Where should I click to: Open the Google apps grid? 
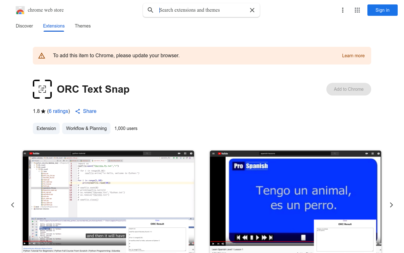tap(357, 10)
